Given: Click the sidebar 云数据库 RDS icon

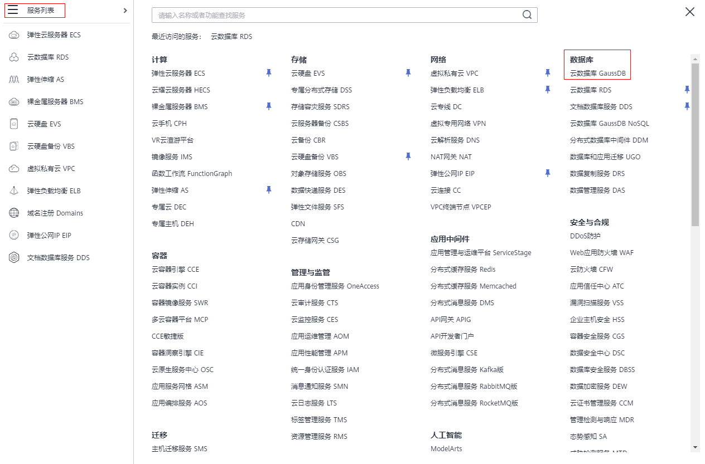Looking at the screenshot, I should pos(15,57).
